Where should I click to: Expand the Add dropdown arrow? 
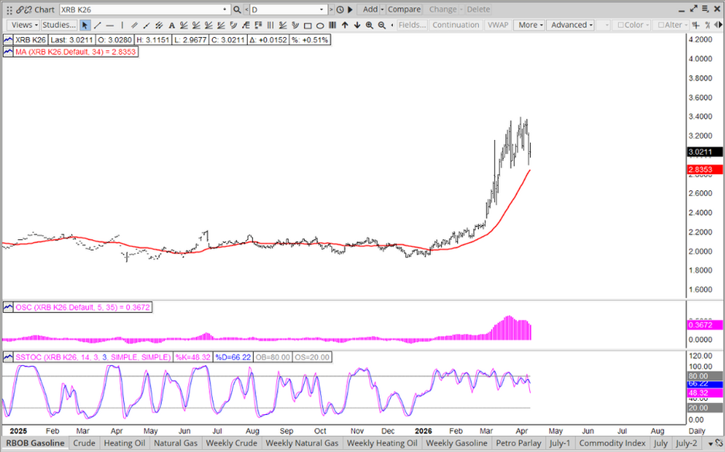coord(382,9)
